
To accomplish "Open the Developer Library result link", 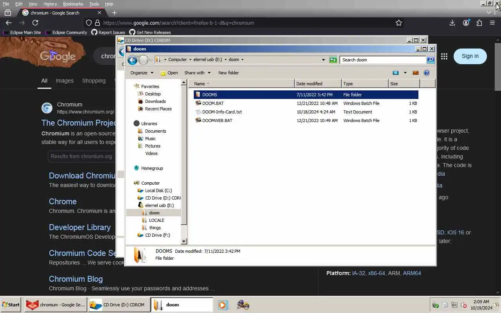I will click(80, 227).
